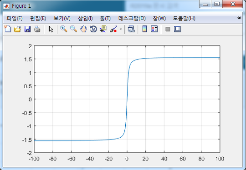Minimize the Figure 1 window
Image resolution: width=246 pixels, height=170 pixels.
[205, 4]
